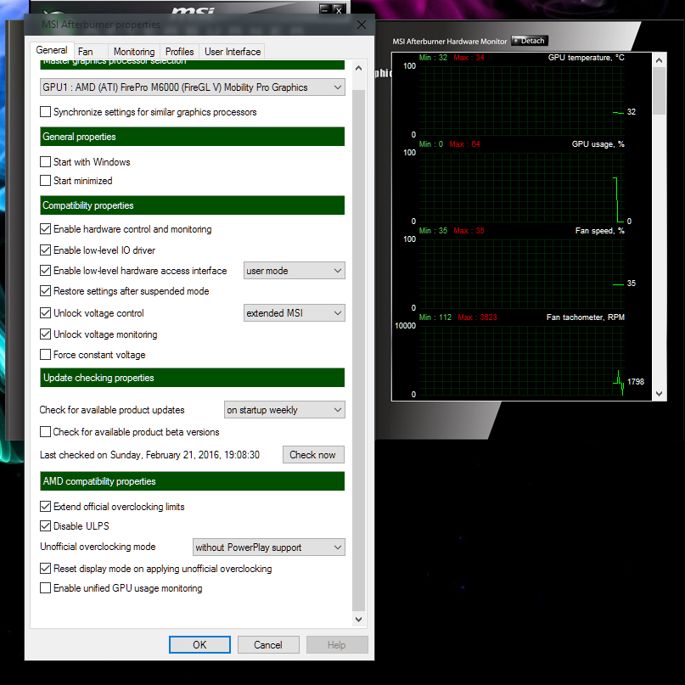Click Check now for updates
This screenshot has height=685, width=685.
tap(313, 455)
